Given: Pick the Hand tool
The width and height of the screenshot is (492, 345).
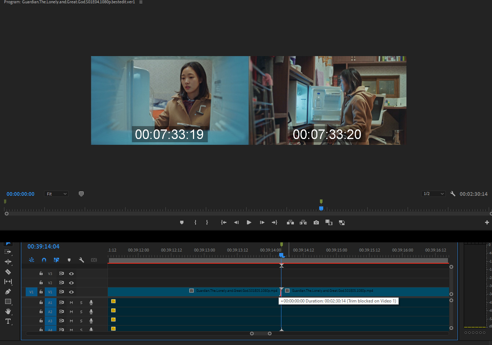Looking at the screenshot, I should click(8, 311).
